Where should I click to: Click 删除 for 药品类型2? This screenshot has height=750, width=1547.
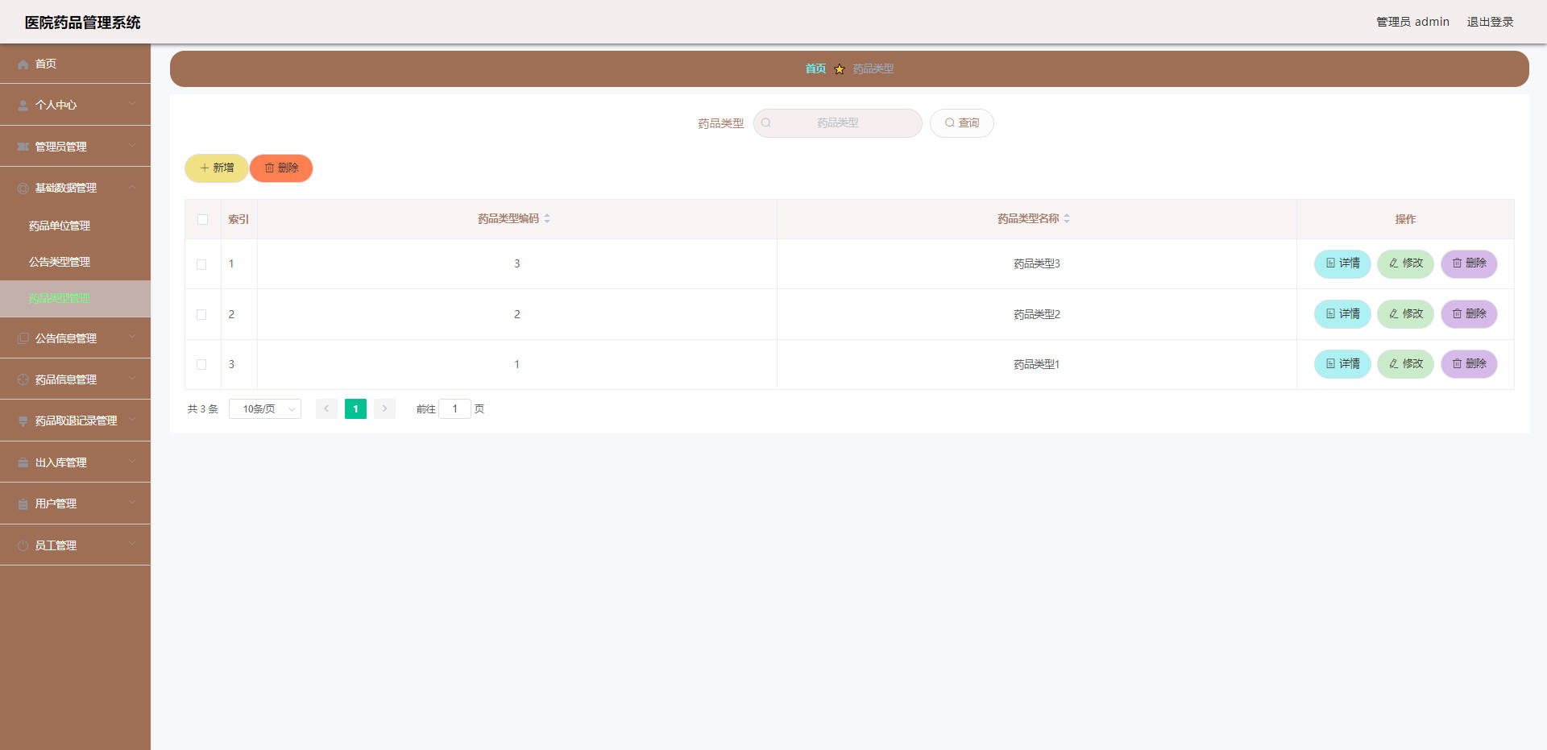pyautogui.click(x=1469, y=314)
